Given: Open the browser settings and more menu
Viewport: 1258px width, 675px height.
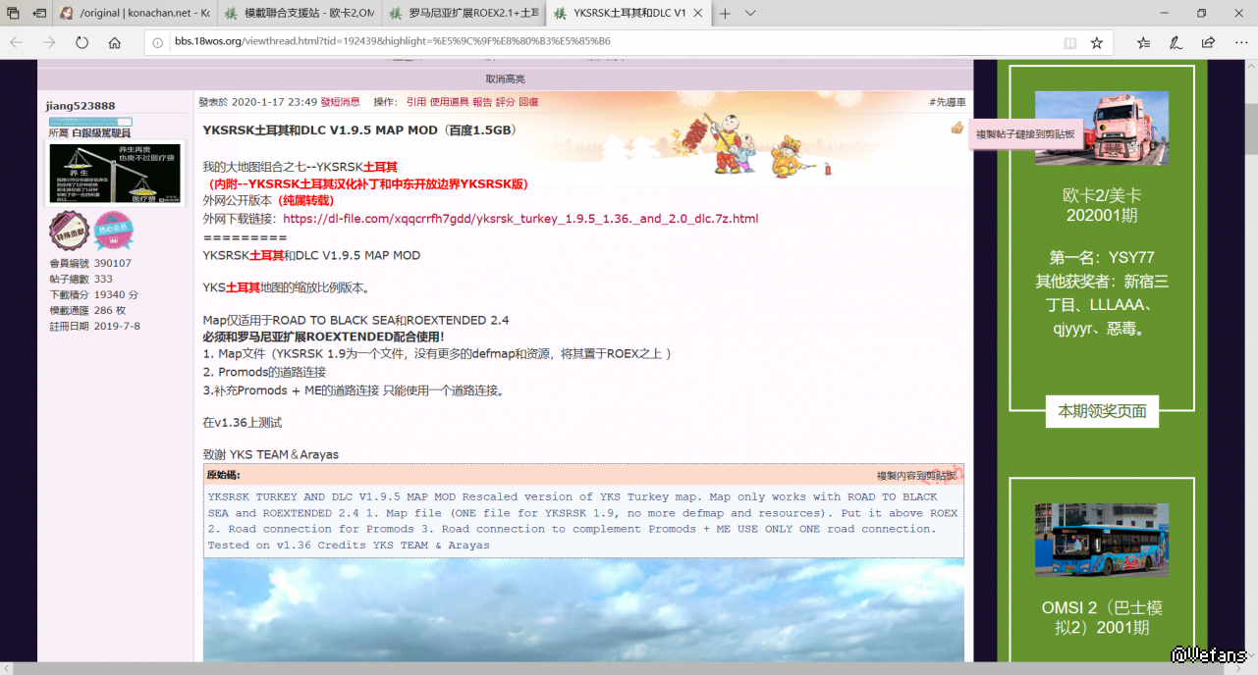Looking at the screenshot, I should [x=1239, y=43].
